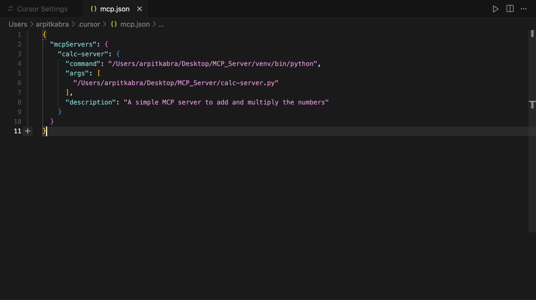Select the mcp.json tab

(114, 9)
